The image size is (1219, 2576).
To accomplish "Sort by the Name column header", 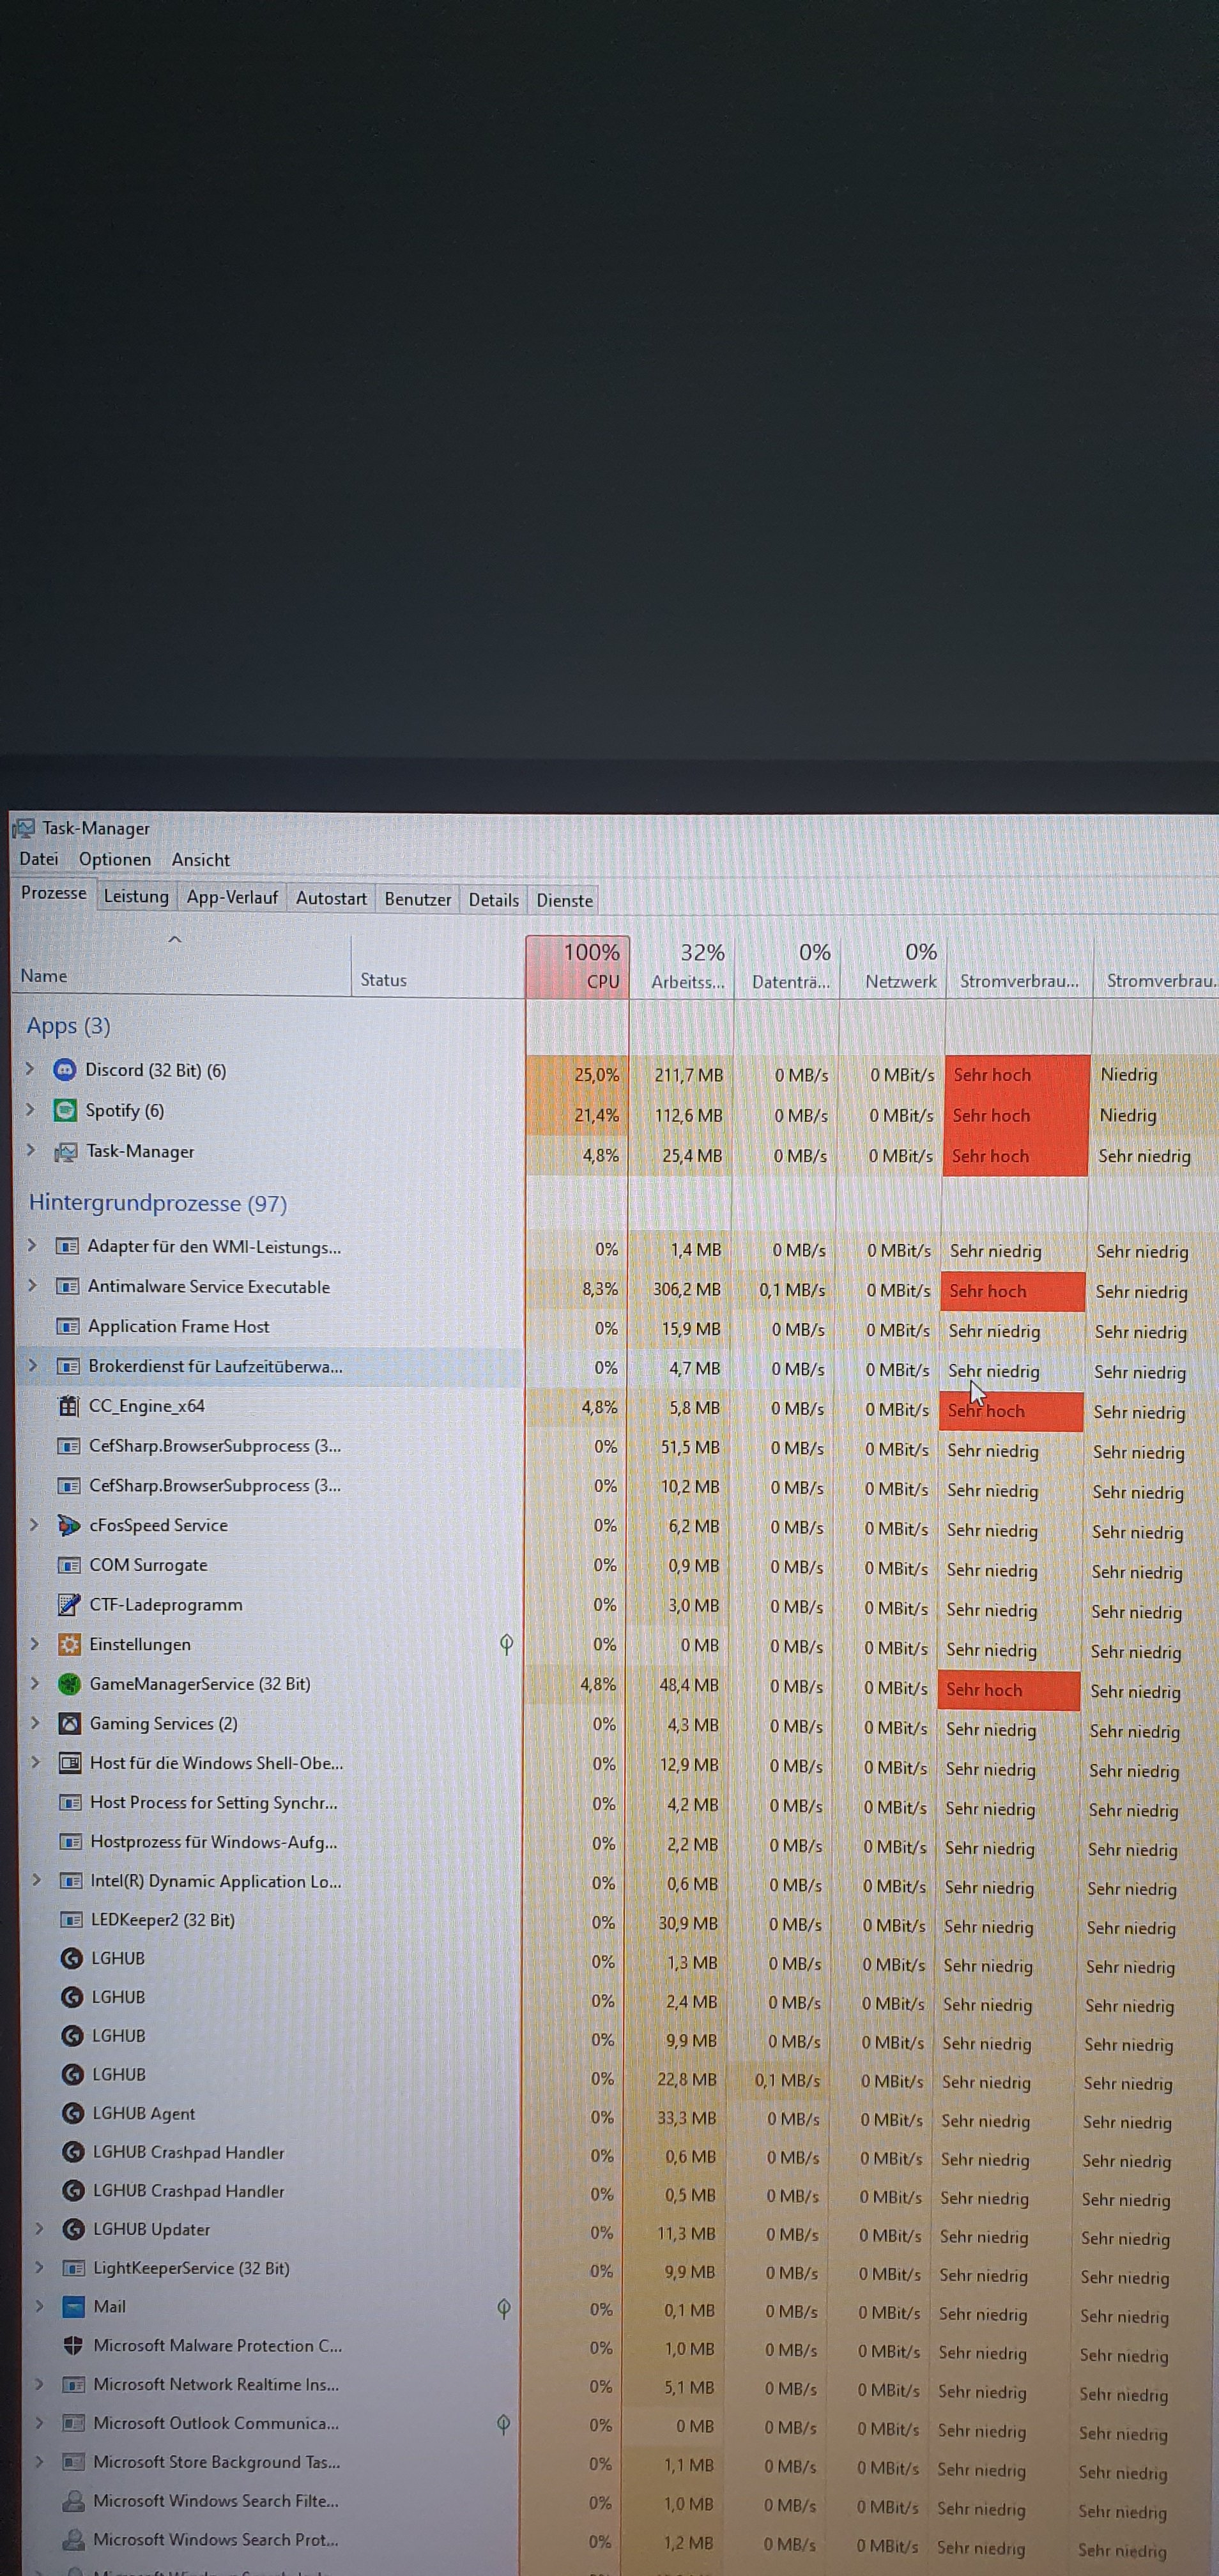I will (x=180, y=965).
